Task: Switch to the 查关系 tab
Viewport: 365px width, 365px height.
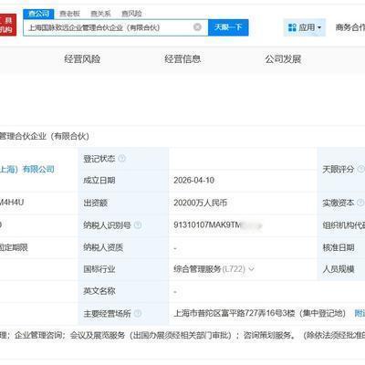Action: [100, 14]
